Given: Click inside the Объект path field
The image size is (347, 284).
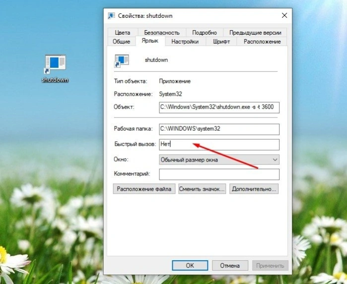Looking at the screenshot, I should 219,108.
